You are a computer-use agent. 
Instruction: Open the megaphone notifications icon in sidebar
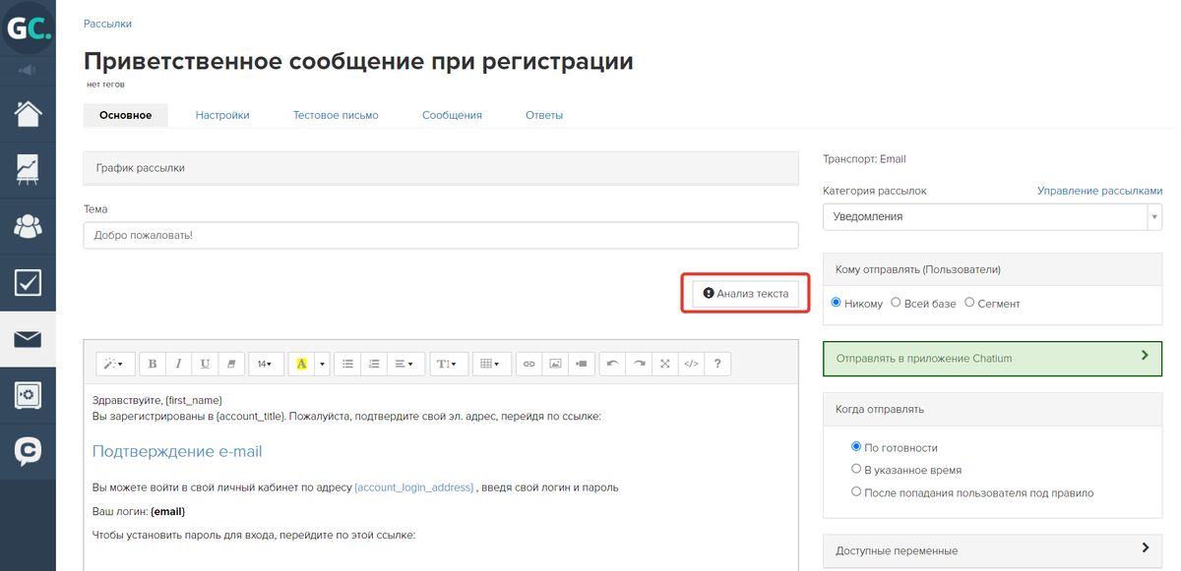(x=28, y=71)
